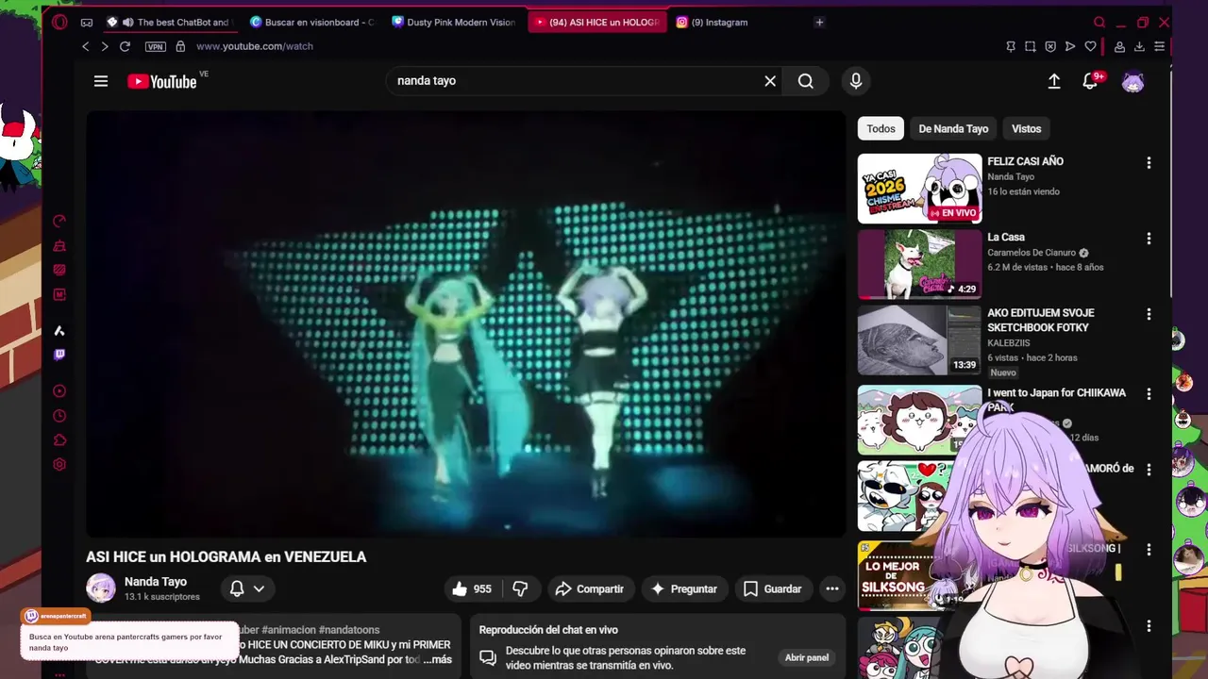Image resolution: width=1208 pixels, height=679 pixels.
Task: Open the YouTube hamburger guide menu
Action: click(x=101, y=81)
